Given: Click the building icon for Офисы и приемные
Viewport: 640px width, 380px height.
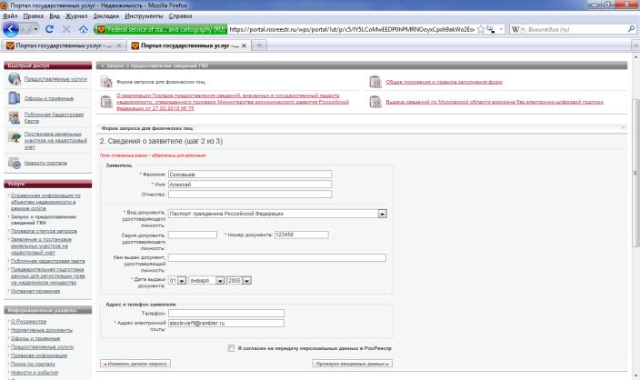Looking at the screenshot, I should click(x=15, y=98).
